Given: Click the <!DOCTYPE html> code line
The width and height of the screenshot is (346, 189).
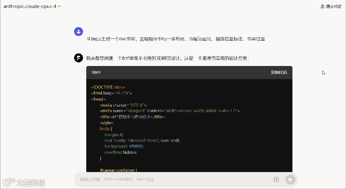Looking at the screenshot, I should point(108,87).
